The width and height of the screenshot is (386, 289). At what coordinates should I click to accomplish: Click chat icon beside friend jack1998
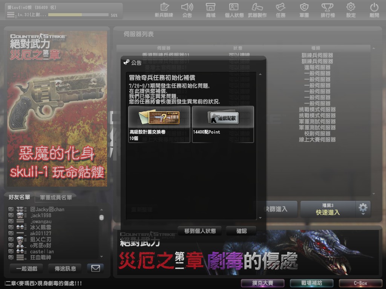click(11, 215)
